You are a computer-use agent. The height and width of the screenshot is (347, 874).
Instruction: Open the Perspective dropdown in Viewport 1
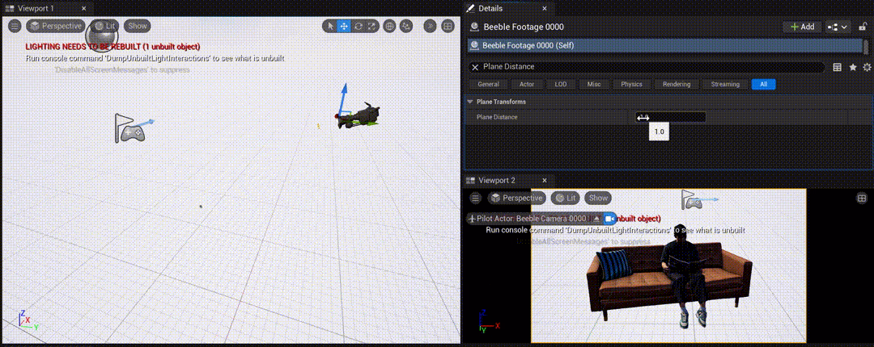(57, 26)
